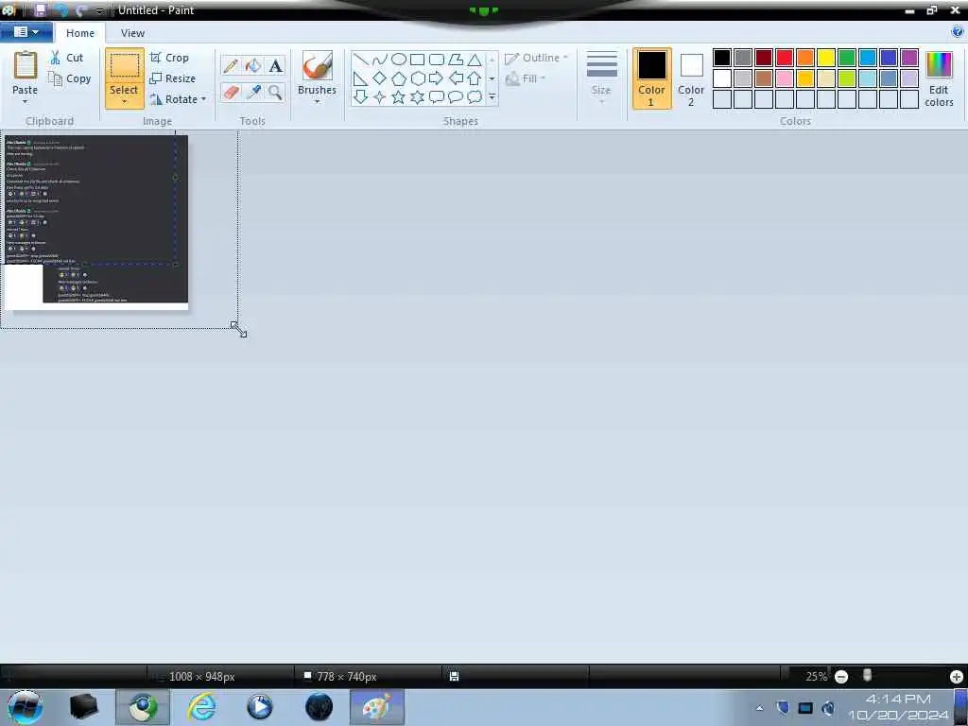
Task: Click the Crop button
Action: coord(169,58)
